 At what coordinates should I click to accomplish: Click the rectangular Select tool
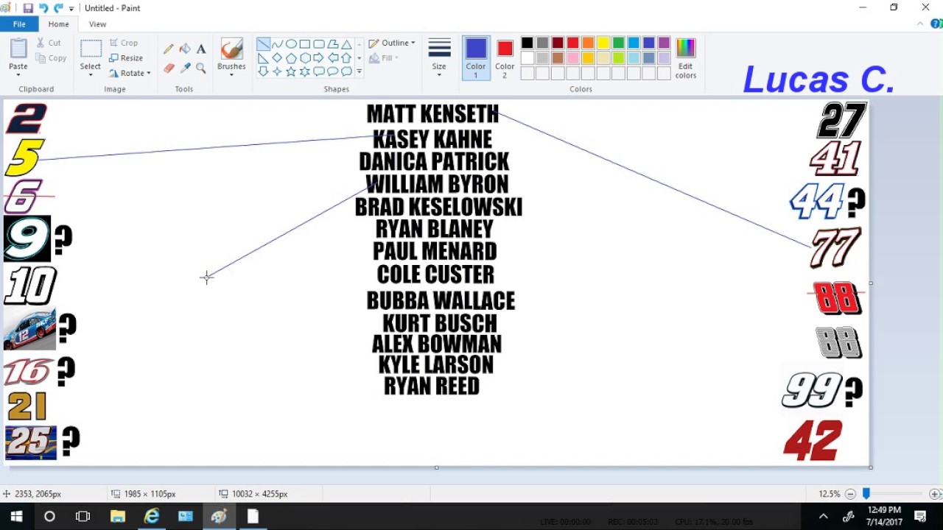click(91, 49)
